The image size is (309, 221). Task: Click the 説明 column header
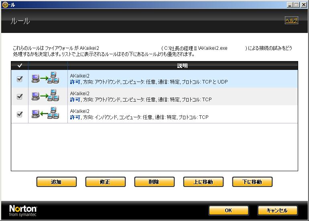[x=183, y=65]
